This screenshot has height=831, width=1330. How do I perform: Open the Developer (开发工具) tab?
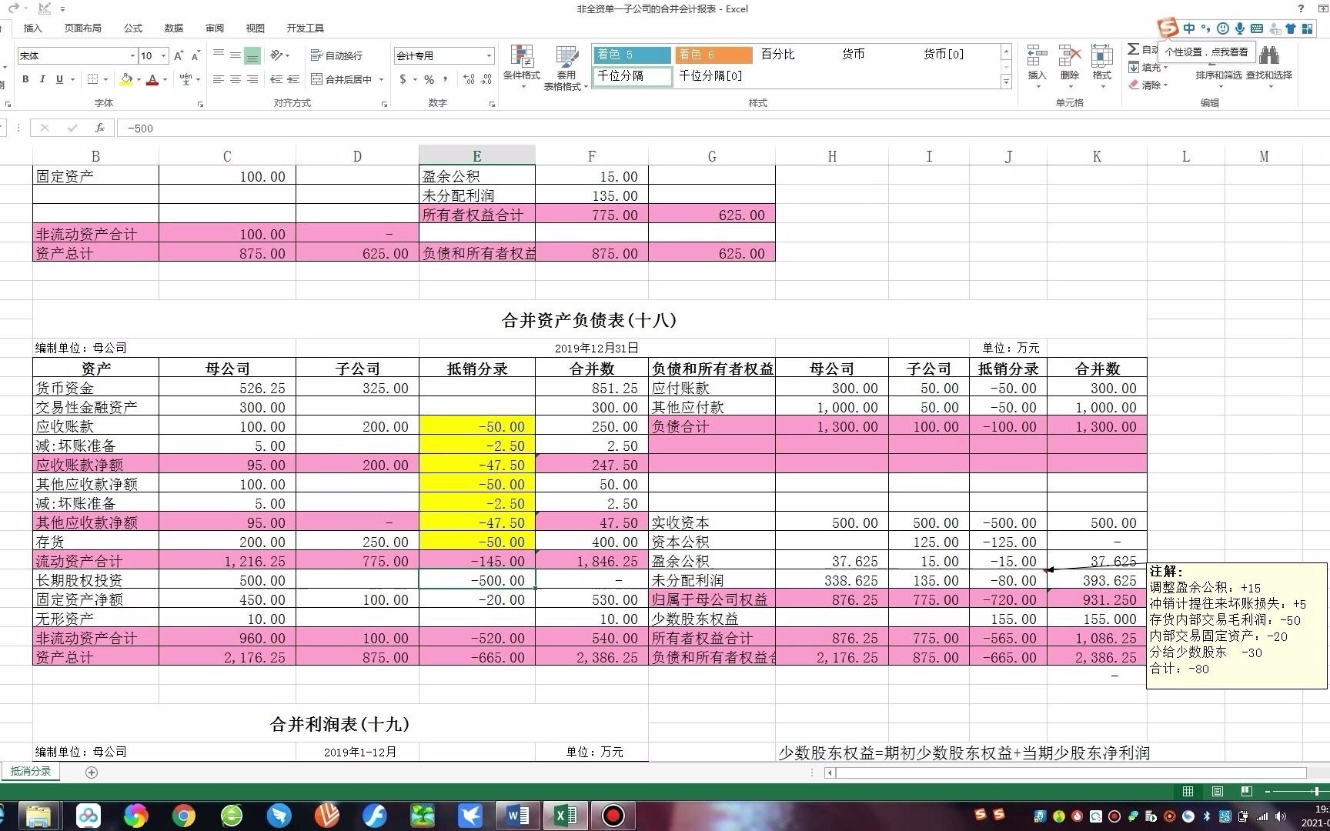point(306,28)
